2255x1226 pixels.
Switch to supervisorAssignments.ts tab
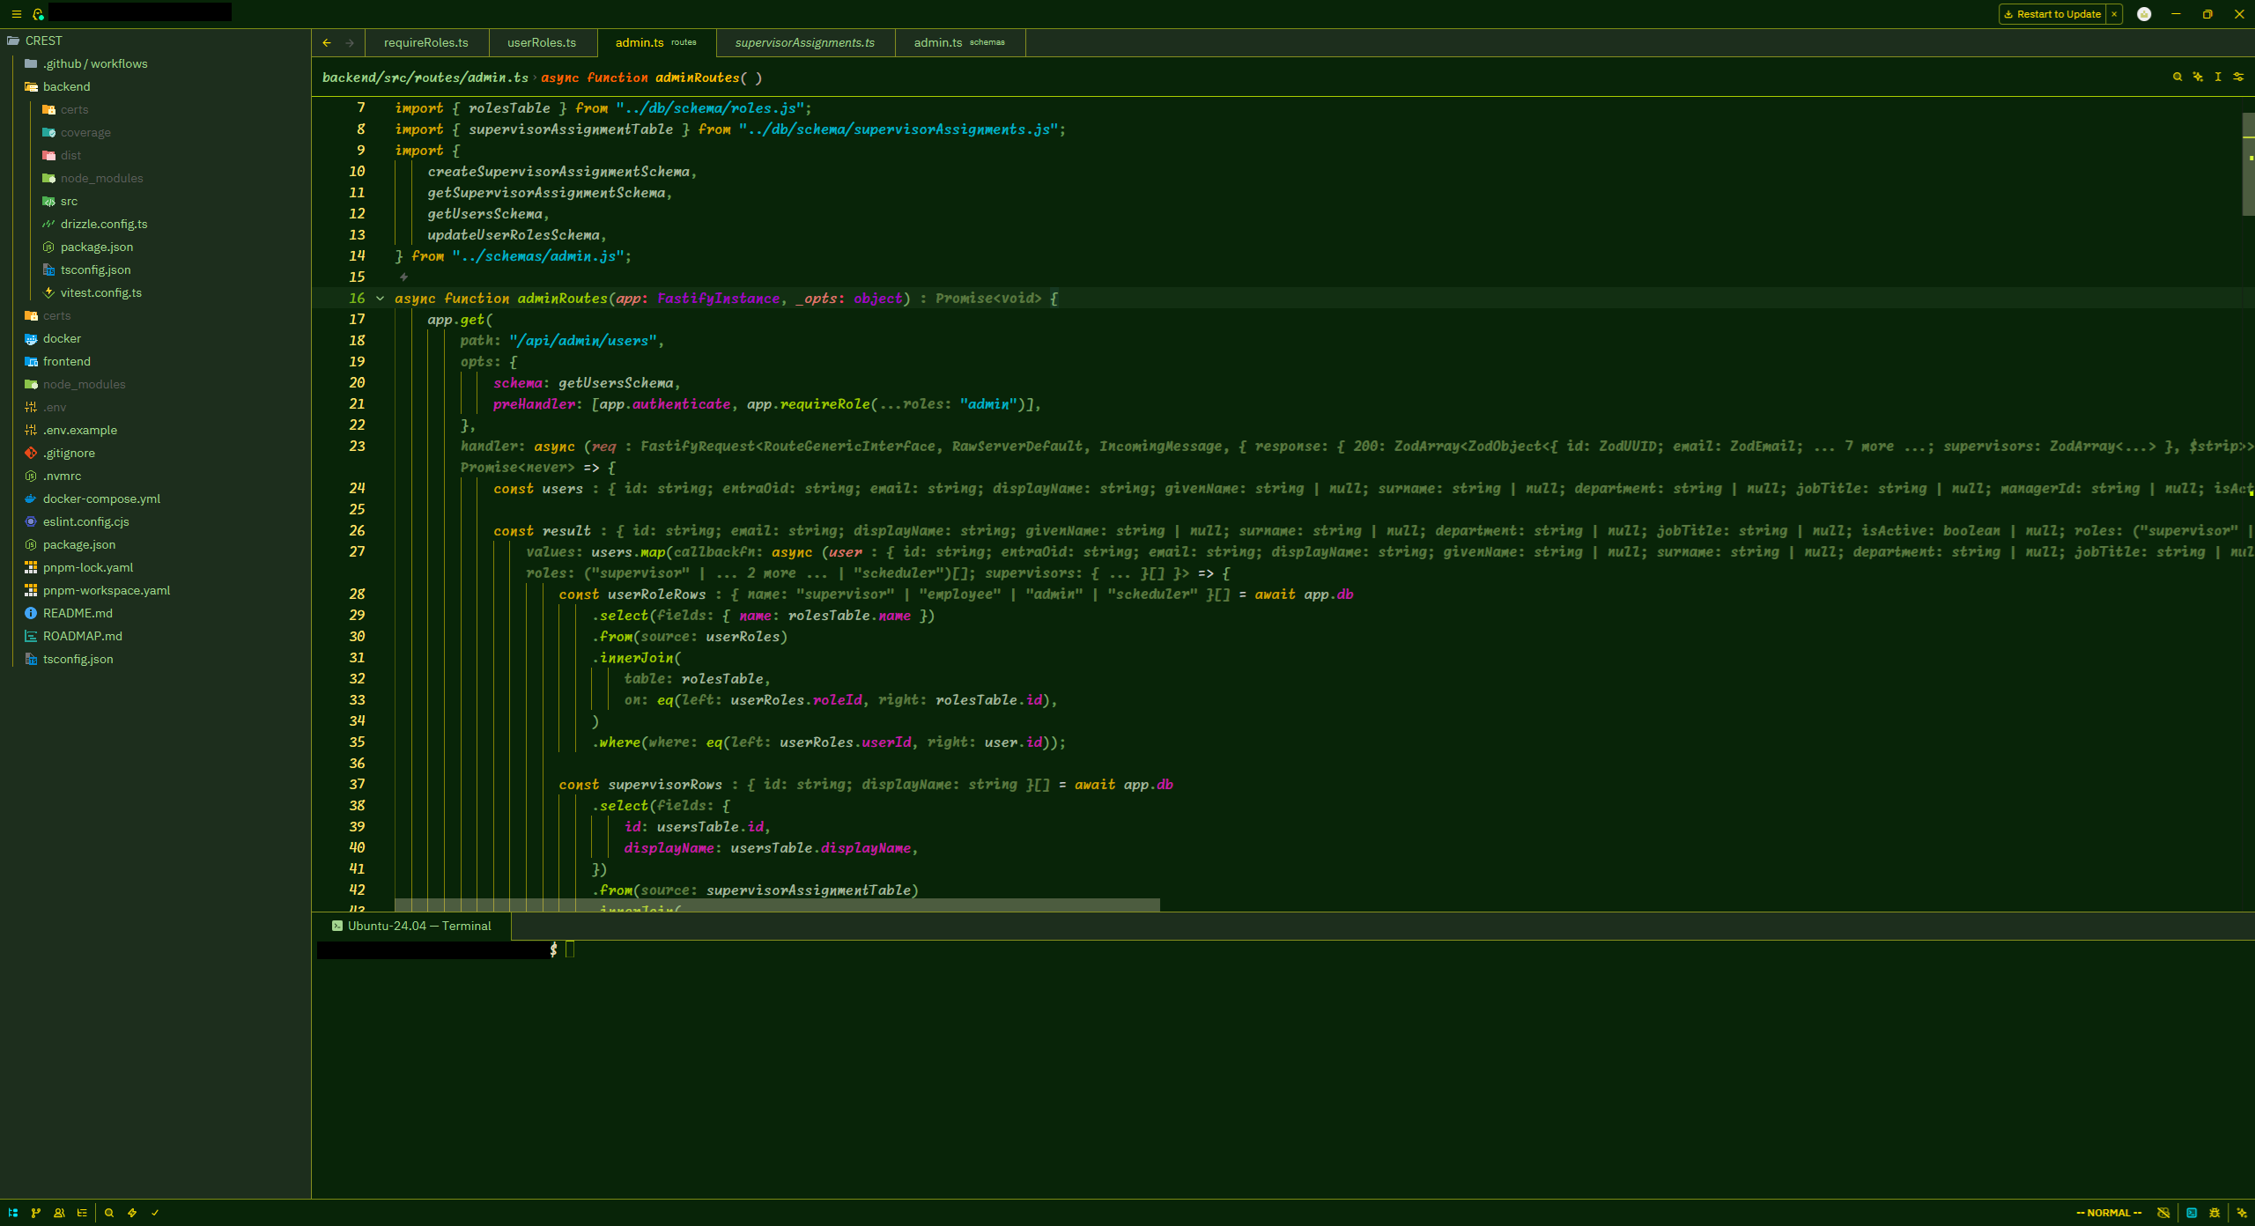tap(805, 42)
